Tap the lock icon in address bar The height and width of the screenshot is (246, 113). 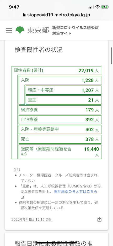pyautogui.click(x=24, y=15)
